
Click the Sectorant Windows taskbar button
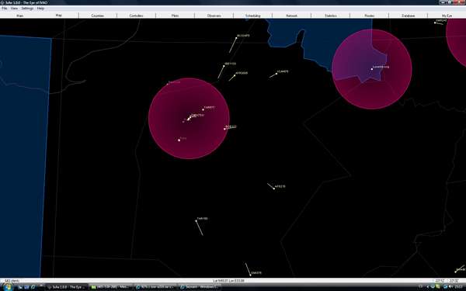pyautogui.click(x=200, y=287)
